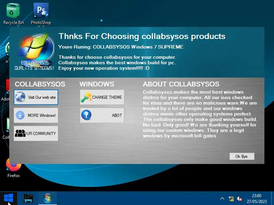The height and width of the screenshot is (205, 274).
Task: Click the COLLABSYSOS section heading
Action: (40, 84)
